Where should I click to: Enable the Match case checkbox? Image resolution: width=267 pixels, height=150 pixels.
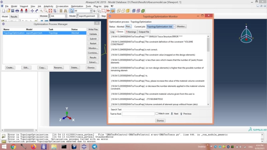pyautogui.click(x=157, y=113)
